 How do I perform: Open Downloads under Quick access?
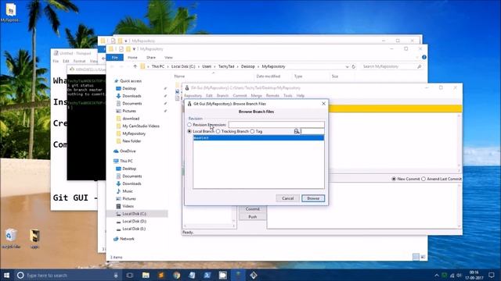point(132,96)
